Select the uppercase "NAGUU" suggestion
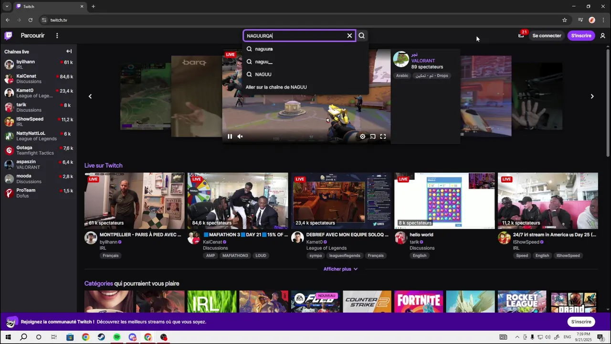 (x=306, y=74)
